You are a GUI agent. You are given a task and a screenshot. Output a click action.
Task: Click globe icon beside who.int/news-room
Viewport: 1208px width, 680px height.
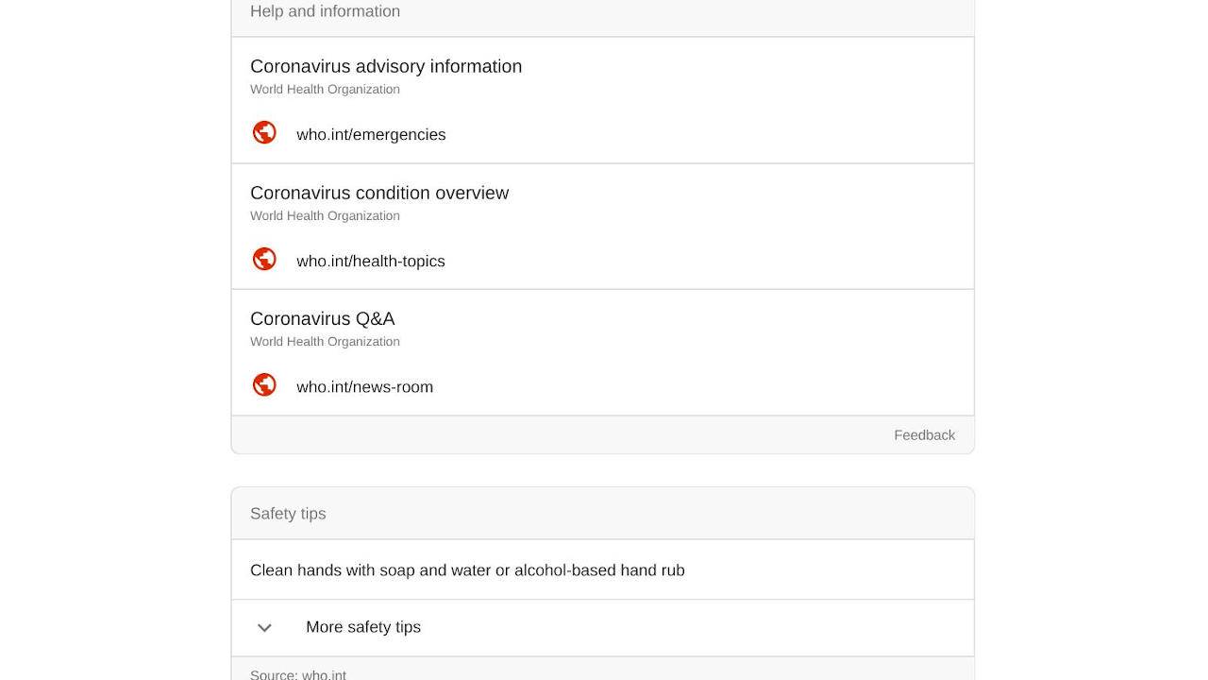pyautogui.click(x=264, y=384)
